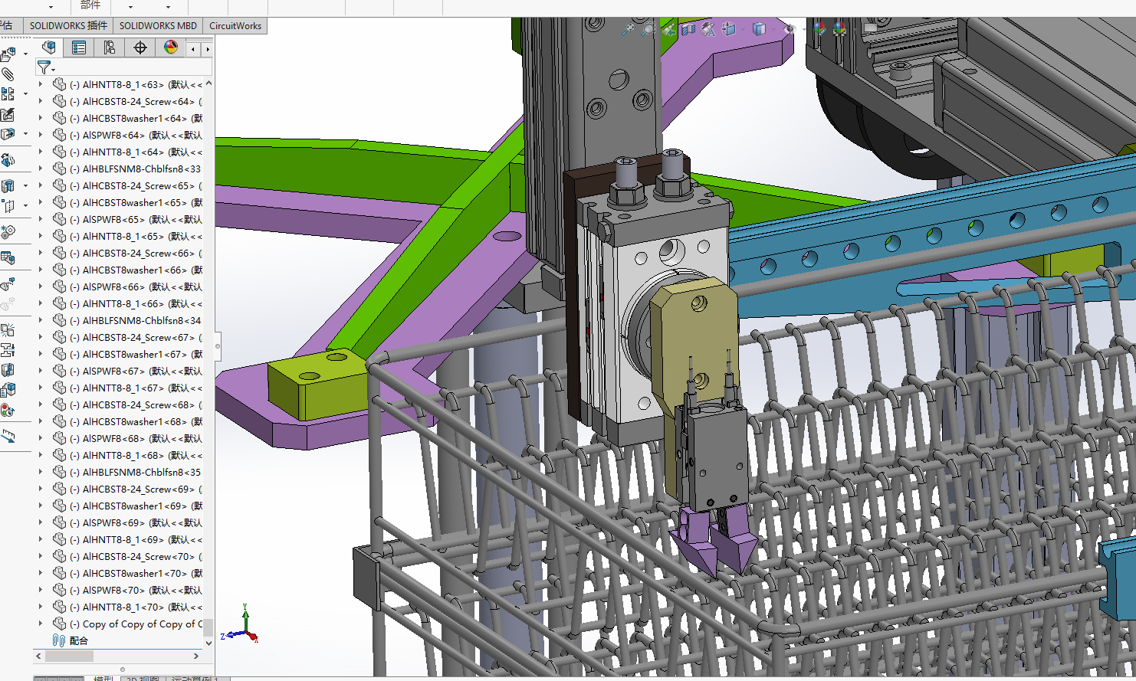The image size is (1136, 681).
Task: Click the Section View icon
Action: click(x=688, y=29)
